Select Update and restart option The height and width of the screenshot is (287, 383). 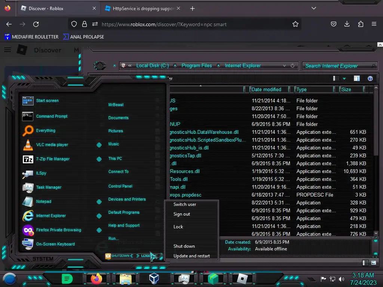point(191,256)
